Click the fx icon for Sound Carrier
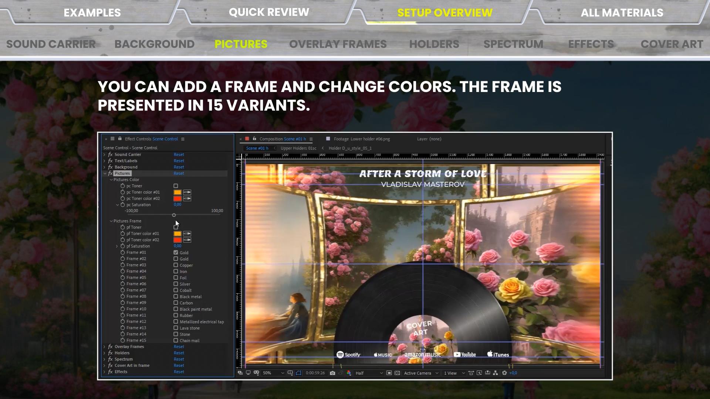Screen dimensions: 710x399 coord(110,154)
